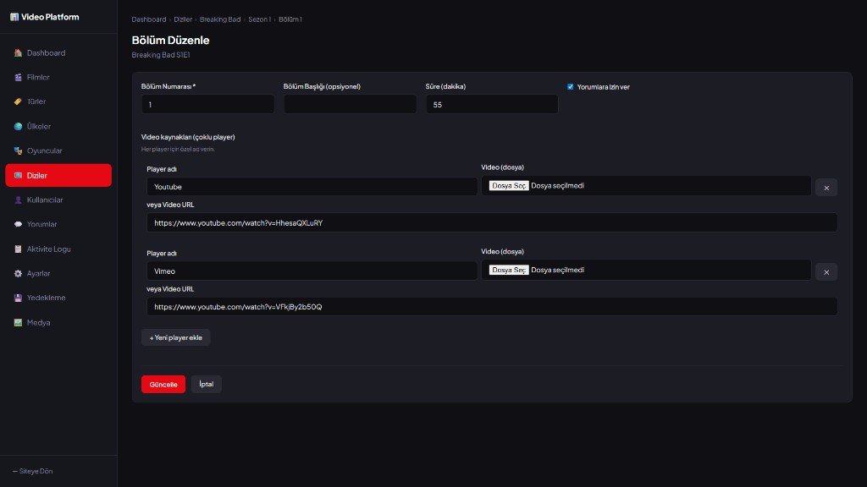Remove the Youtube player with its X button
This screenshot has width=867, height=487.
pos(826,187)
